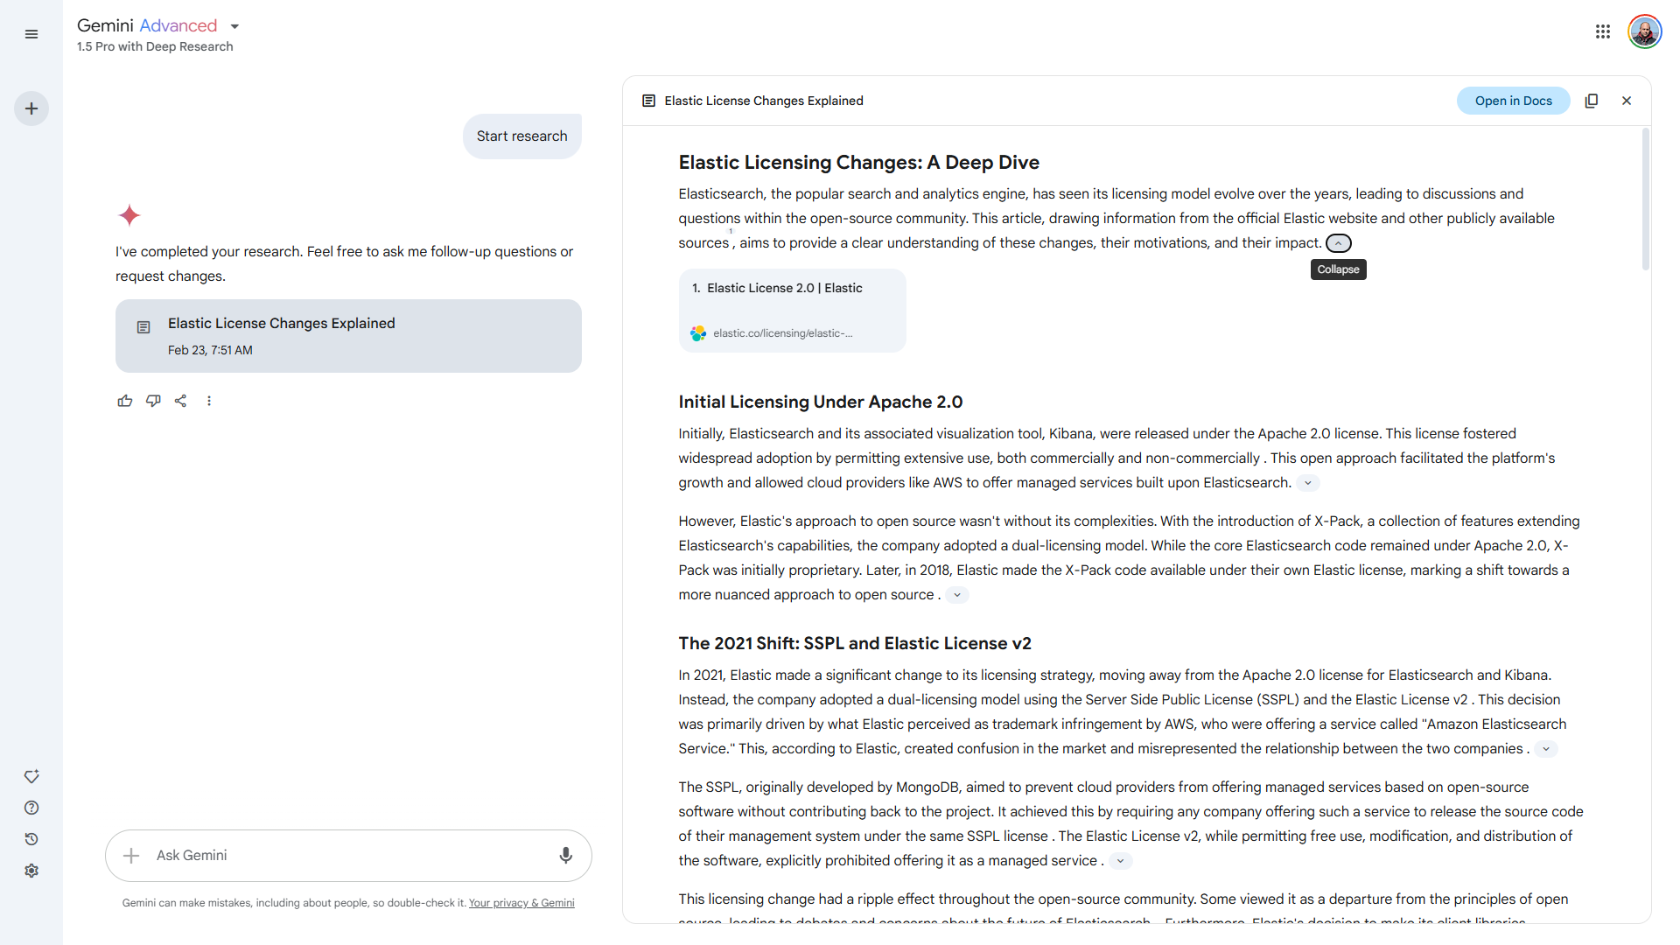Expand sources for the X-Pack paragraph

(x=957, y=595)
